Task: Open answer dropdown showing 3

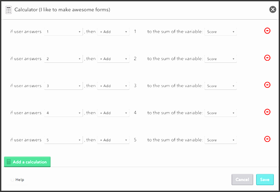Action: (x=63, y=86)
